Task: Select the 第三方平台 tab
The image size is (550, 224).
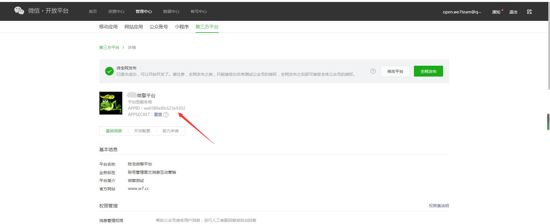Action: click(207, 27)
